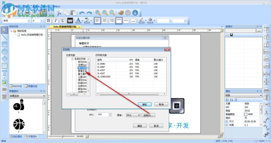This screenshot has height=143, width=271.
Task: Toggle align text center
Action: click(105, 21)
